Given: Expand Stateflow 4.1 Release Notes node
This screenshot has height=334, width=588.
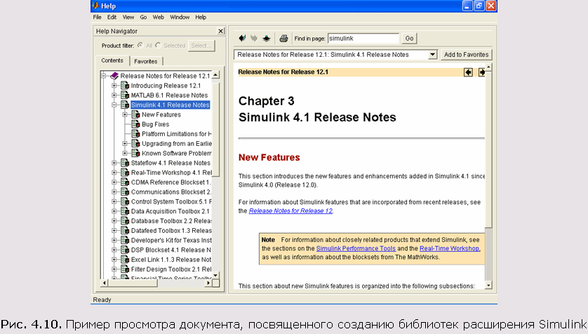Looking at the screenshot, I should click(114, 163).
